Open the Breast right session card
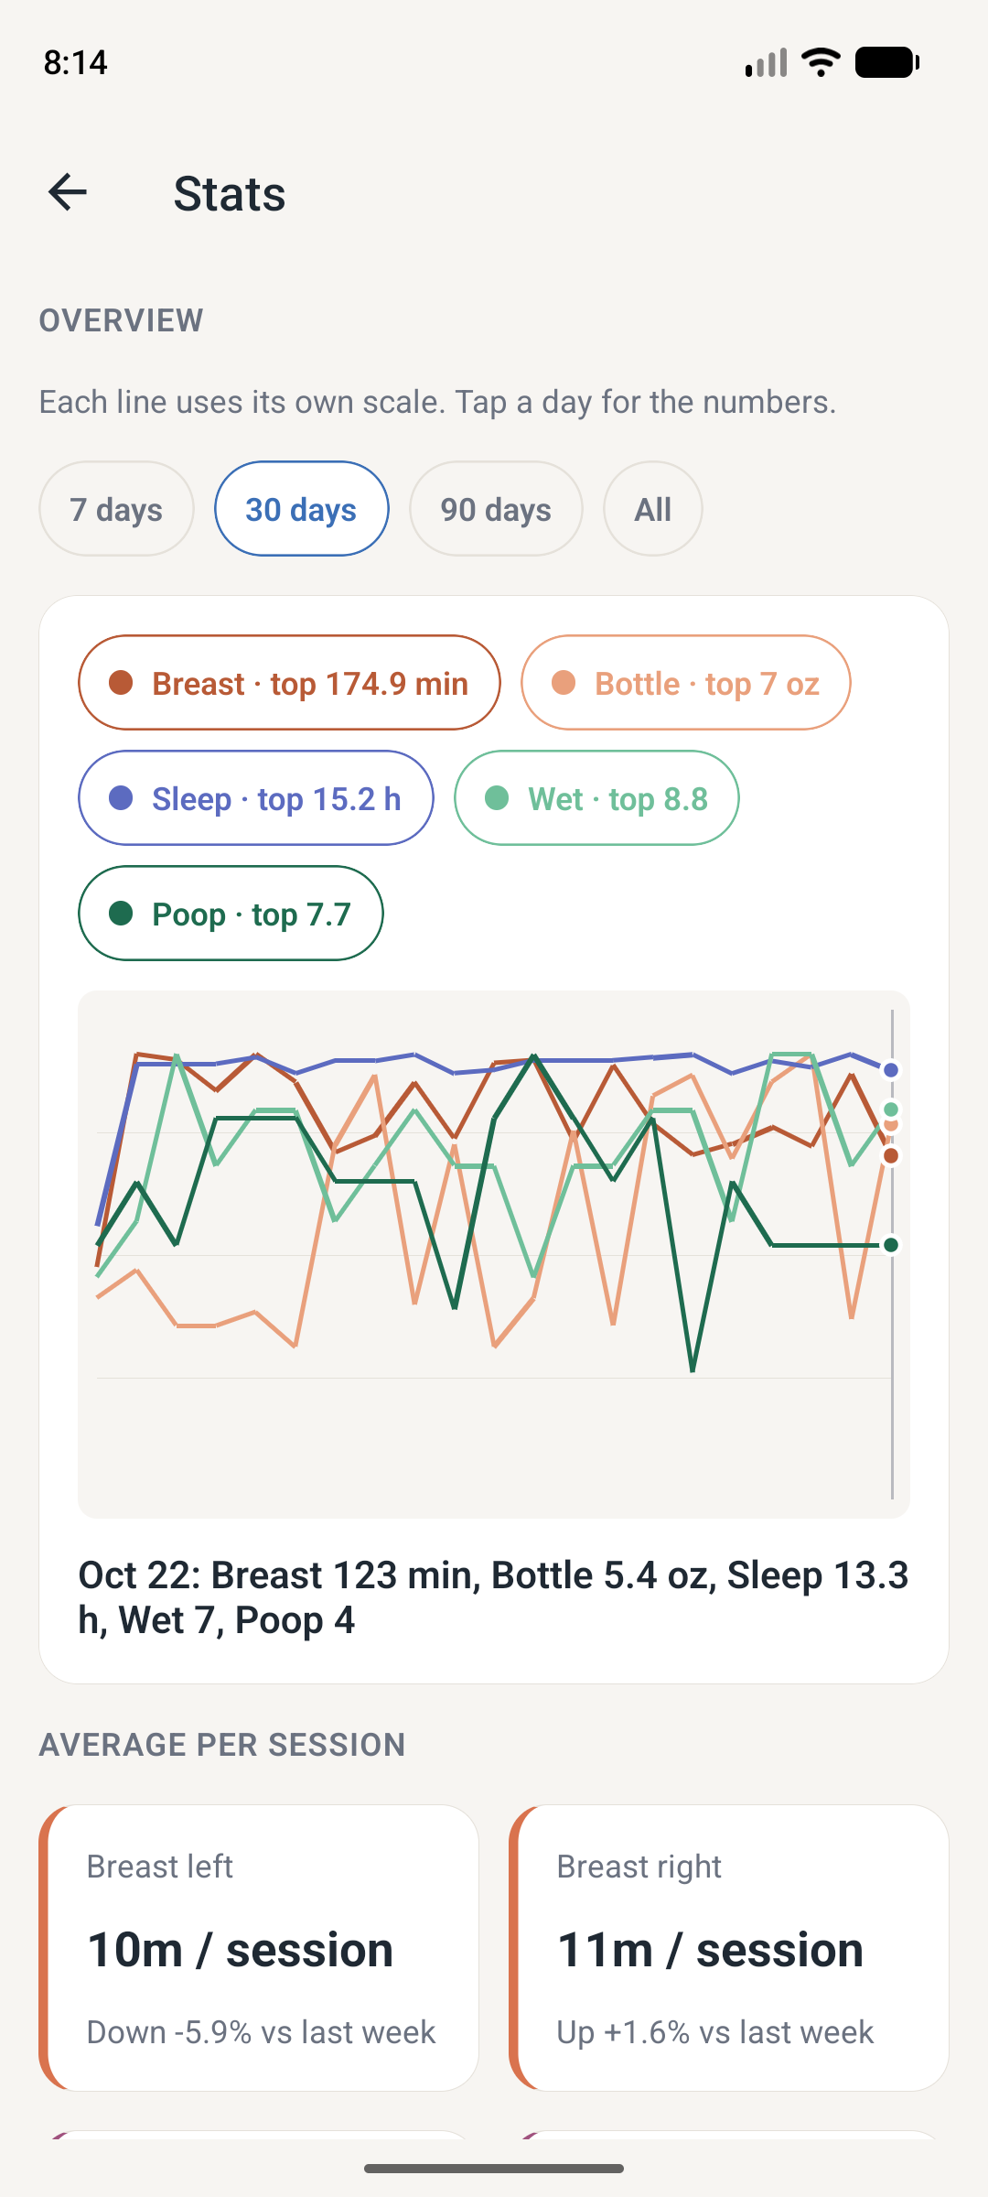 click(x=729, y=1948)
